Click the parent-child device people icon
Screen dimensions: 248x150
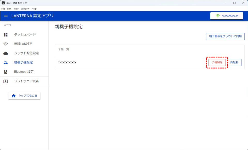6,62
